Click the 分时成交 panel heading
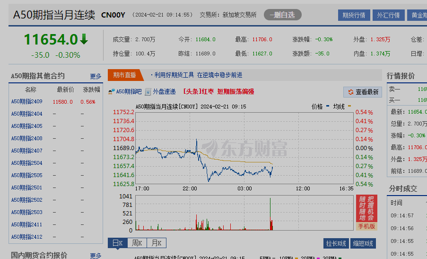The image size is (427, 259). (403, 188)
